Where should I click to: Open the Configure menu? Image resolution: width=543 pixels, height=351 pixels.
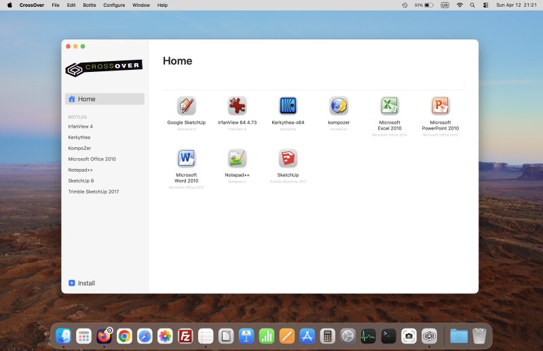[x=114, y=5]
